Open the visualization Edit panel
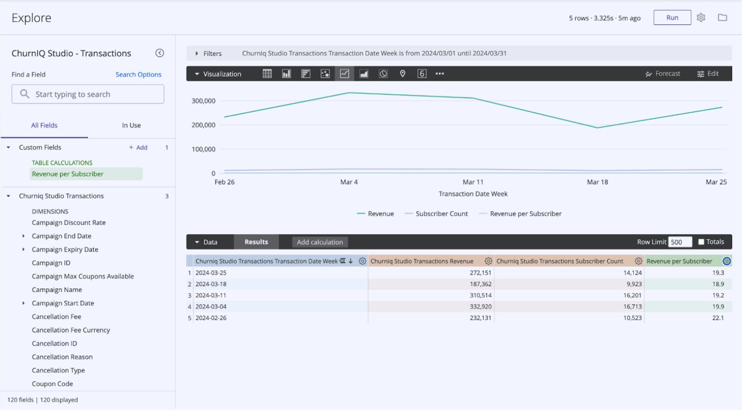This screenshot has width=742, height=411. pyautogui.click(x=708, y=74)
